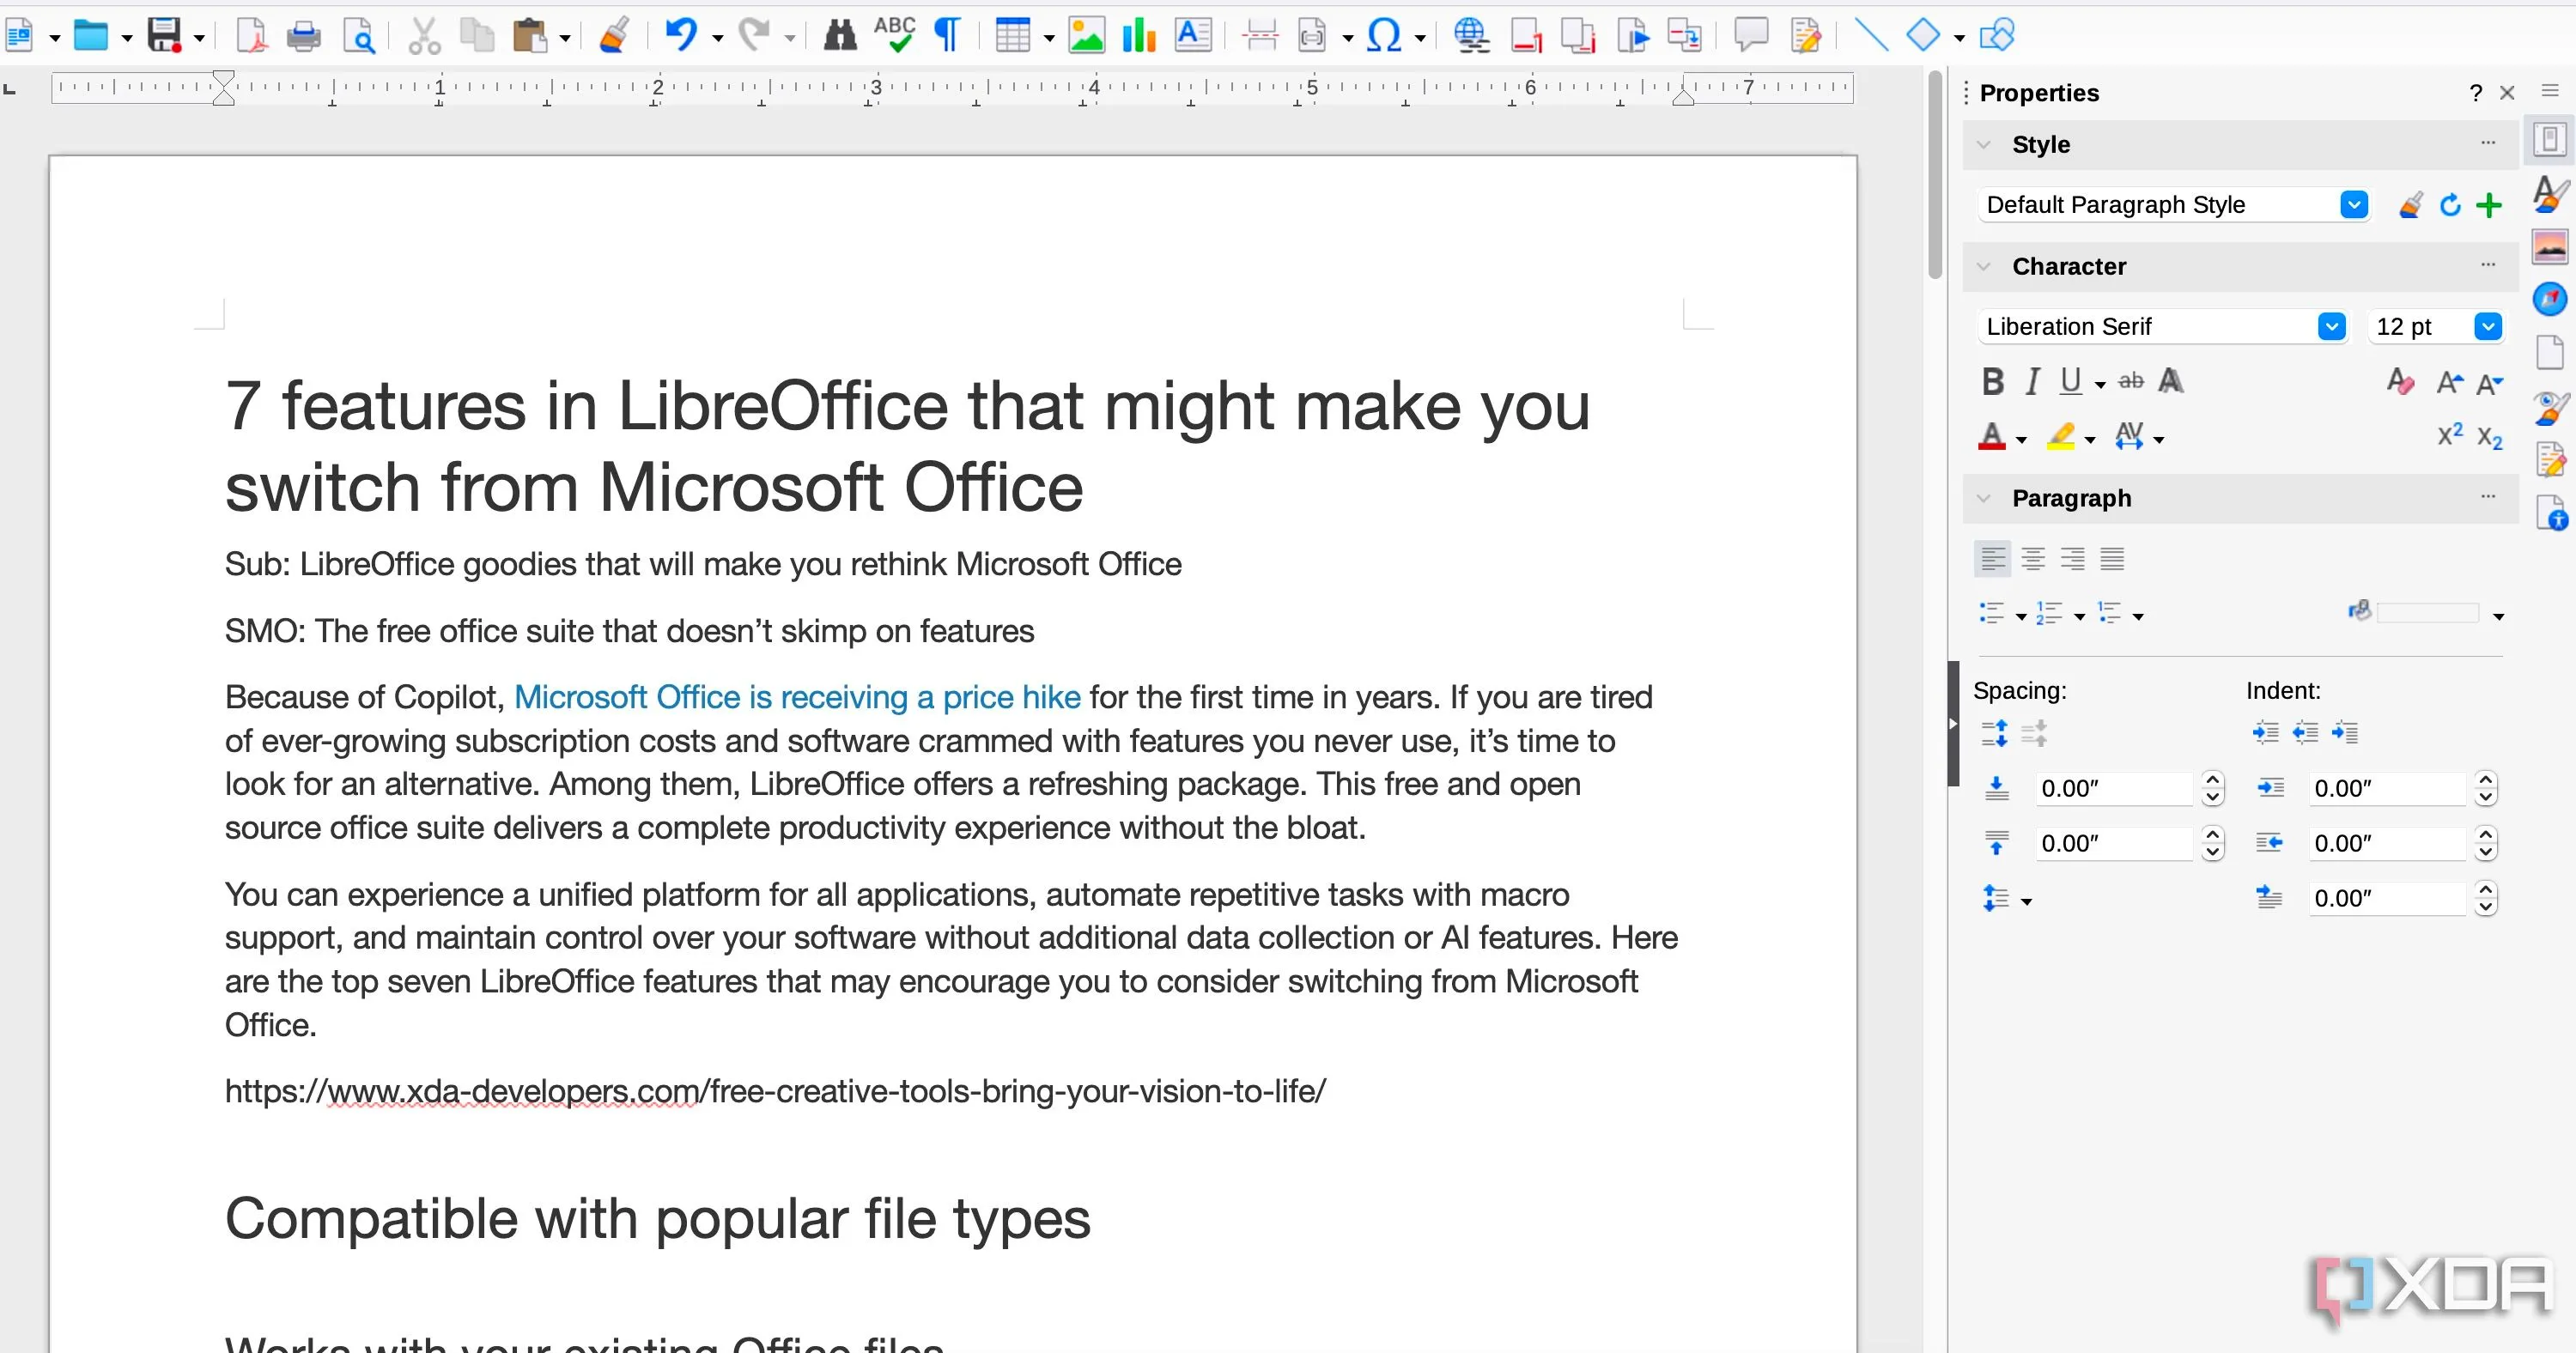The height and width of the screenshot is (1353, 2576).
Task: Open Find and Replace binoculars icon
Action: click(840, 36)
